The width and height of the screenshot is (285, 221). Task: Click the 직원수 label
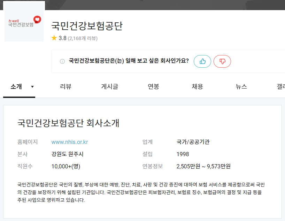[x=25, y=166]
